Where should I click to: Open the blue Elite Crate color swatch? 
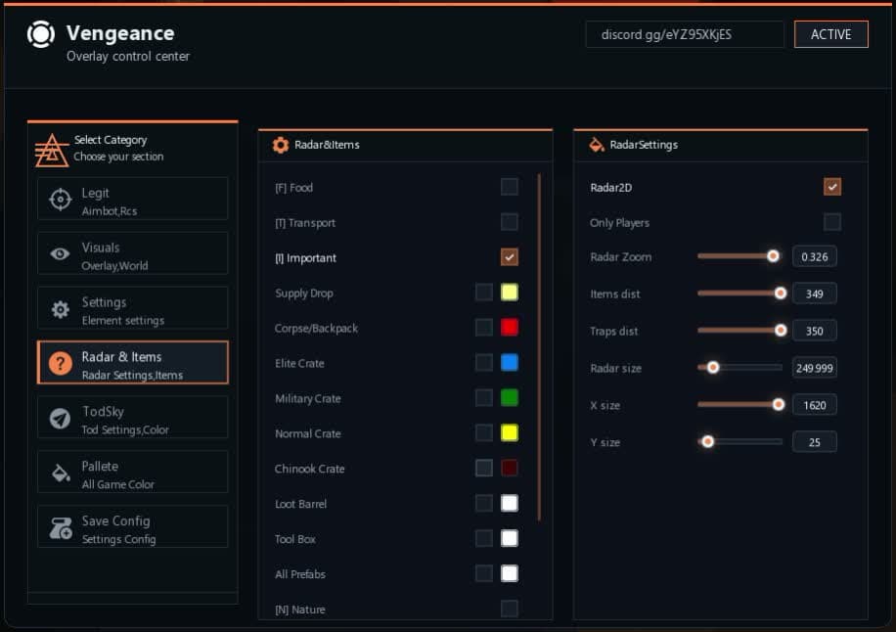pos(509,363)
